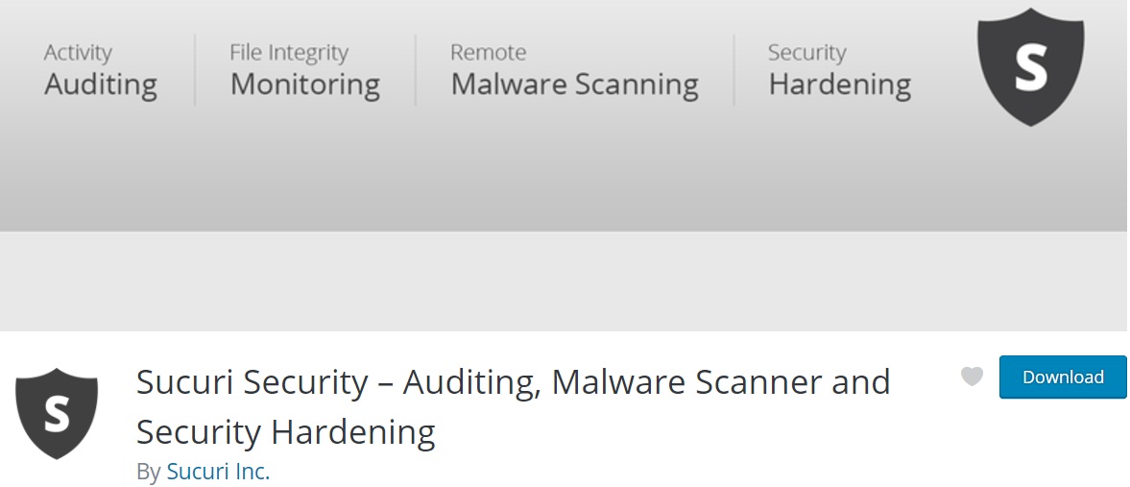Click the small 'Security' label in banner
The width and height of the screenshot is (1130, 487).
(807, 53)
